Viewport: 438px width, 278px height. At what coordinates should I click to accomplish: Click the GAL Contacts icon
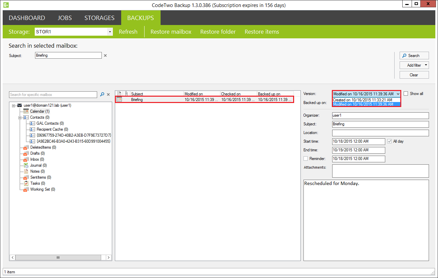pos(32,123)
